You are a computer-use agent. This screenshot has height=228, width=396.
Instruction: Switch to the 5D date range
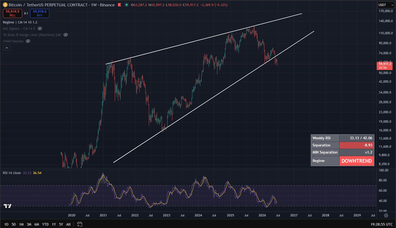tap(14, 224)
